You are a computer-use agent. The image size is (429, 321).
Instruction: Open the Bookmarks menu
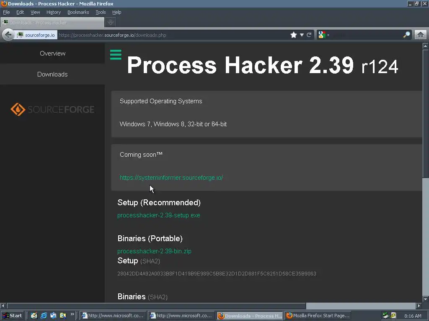[78, 12]
